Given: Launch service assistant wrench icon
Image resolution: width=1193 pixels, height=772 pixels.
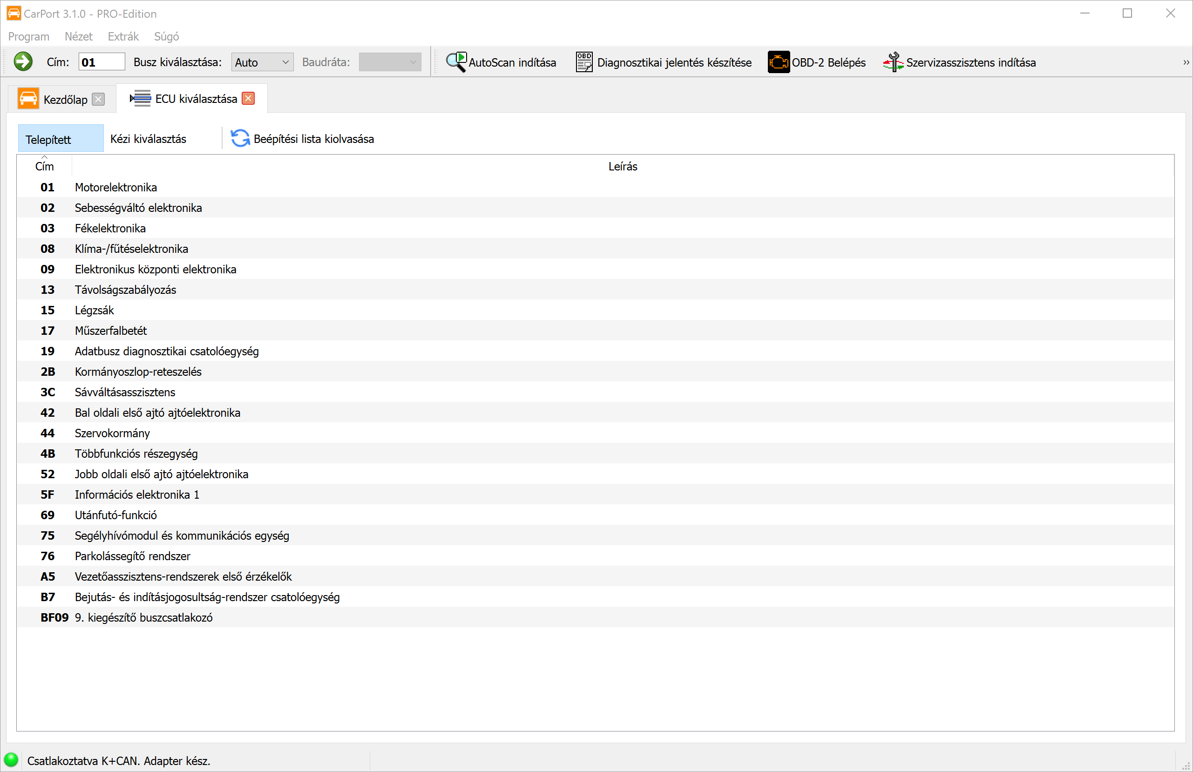Looking at the screenshot, I should [893, 62].
